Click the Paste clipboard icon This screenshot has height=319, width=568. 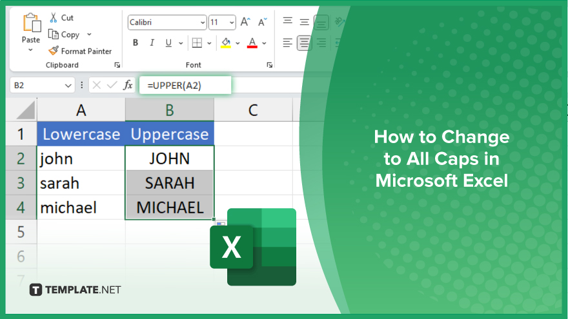[32, 23]
